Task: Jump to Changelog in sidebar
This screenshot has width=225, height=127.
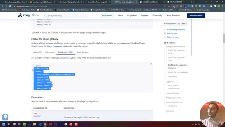Action: [x=170, y=111]
